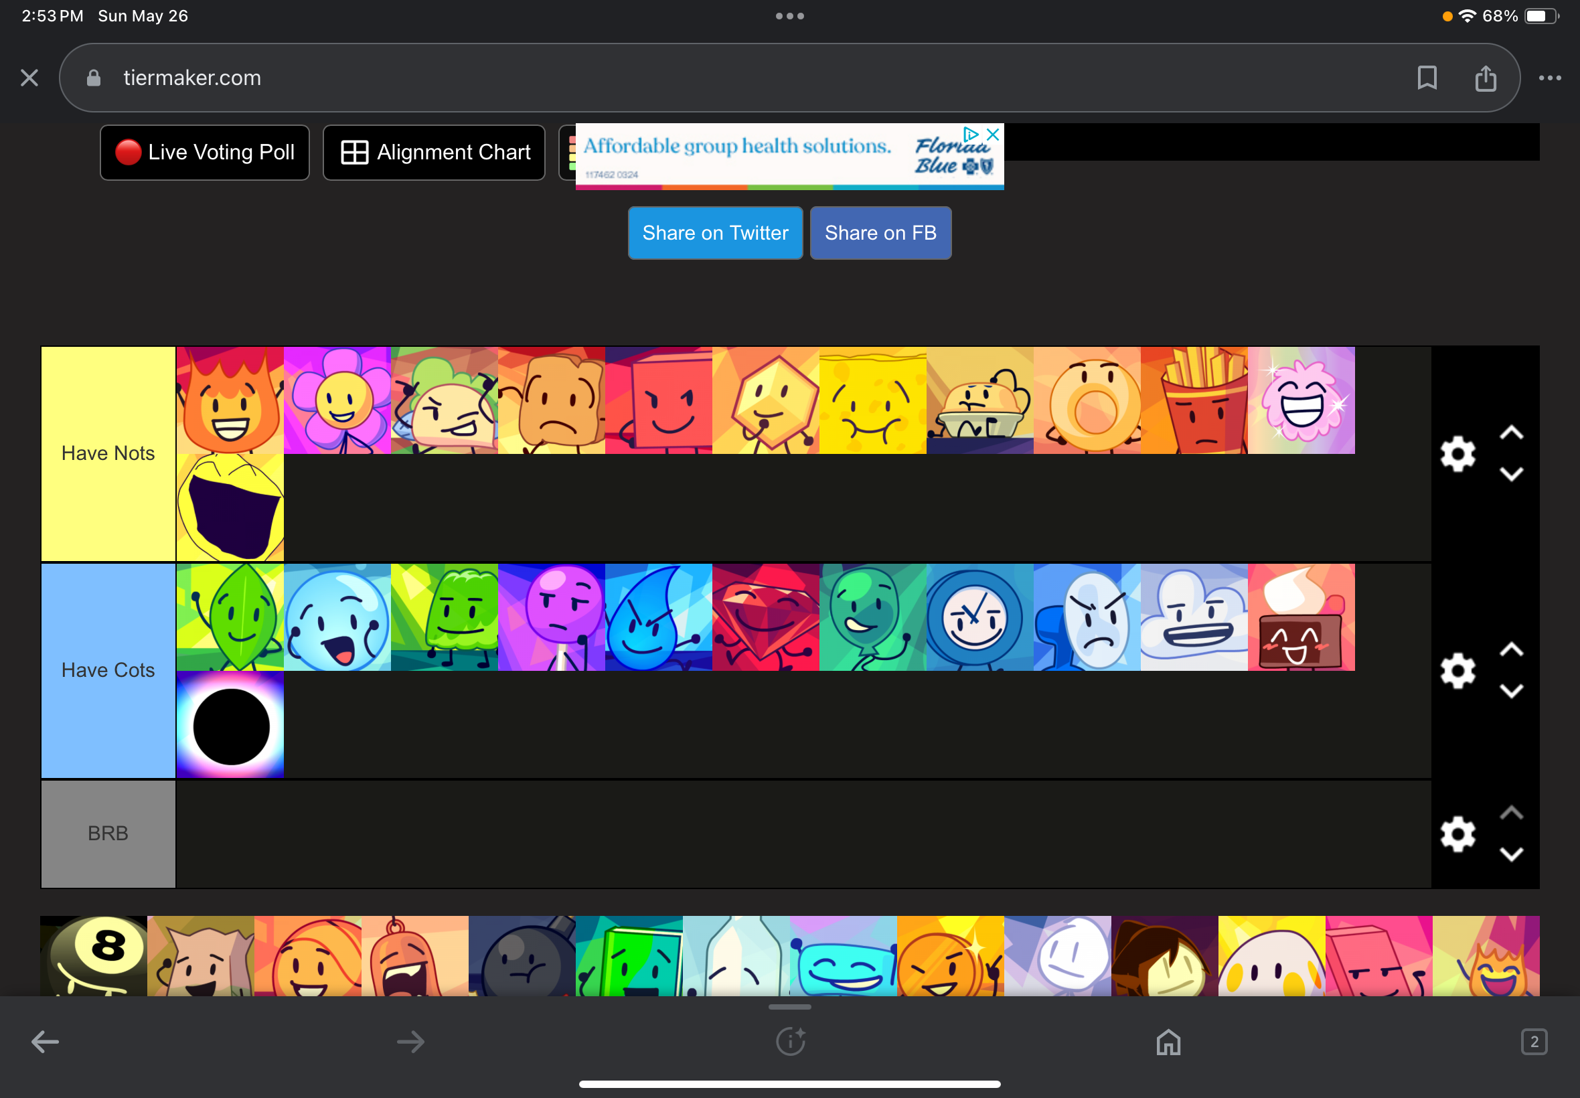
Task: Select the red Blocky character tile
Action: coord(658,400)
